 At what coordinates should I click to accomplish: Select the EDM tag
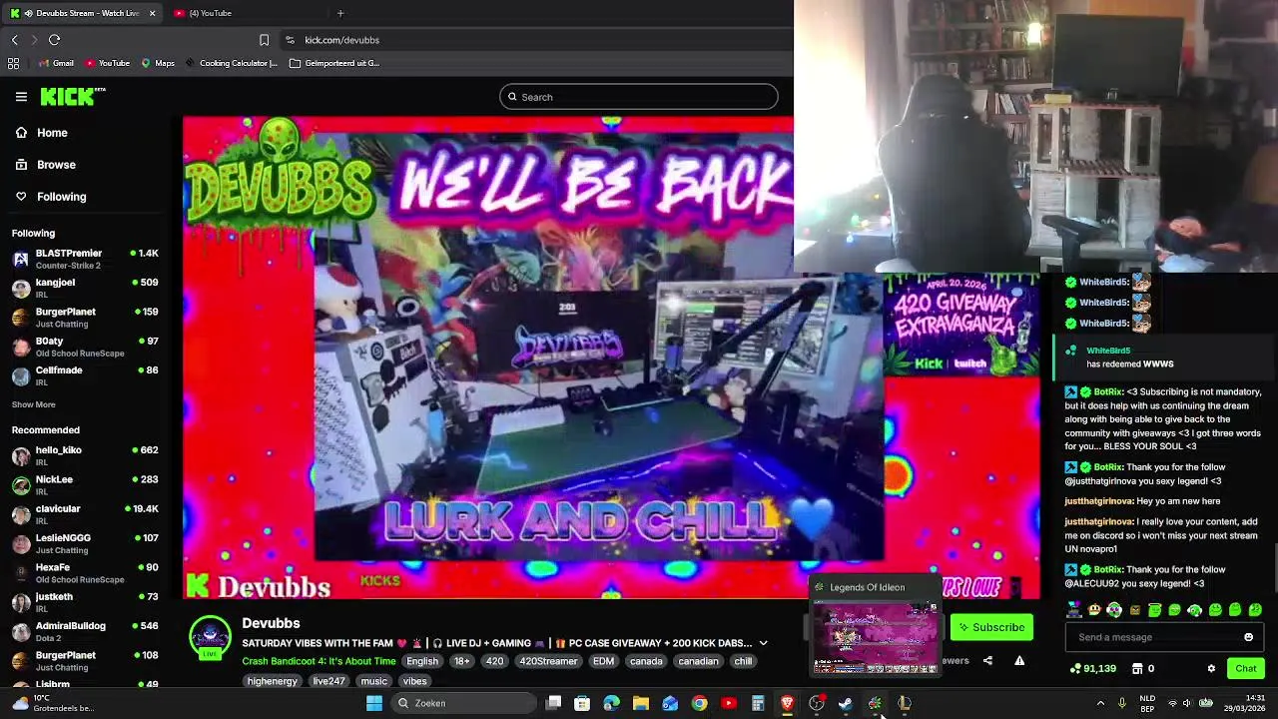tap(603, 661)
